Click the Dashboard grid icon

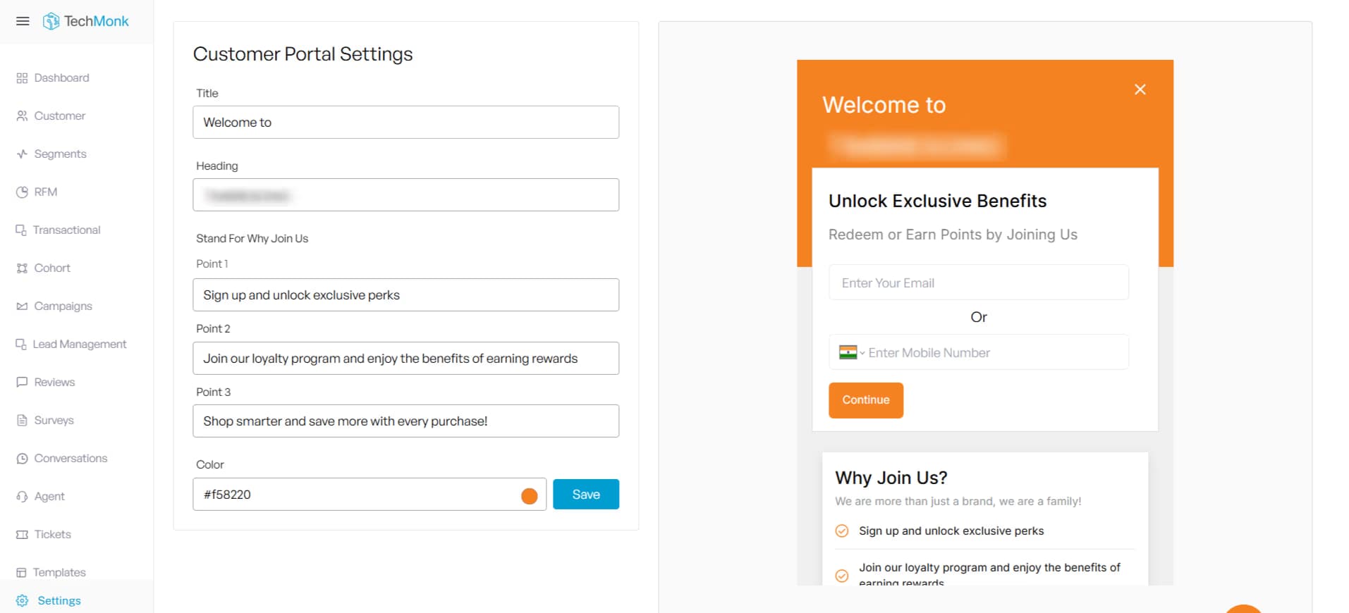click(x=22, y=78)
